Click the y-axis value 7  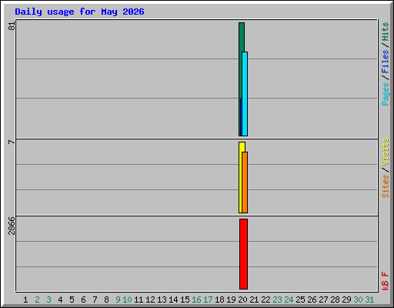(12, 142)
